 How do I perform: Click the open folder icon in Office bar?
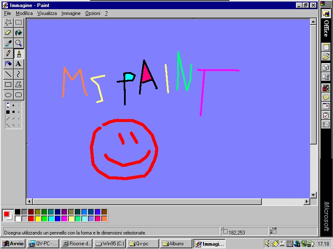point(326,57)
